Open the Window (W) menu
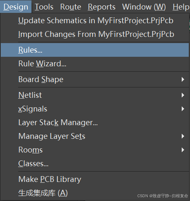Image resolution: width=190 pixels, height=201 pixels. coord(144,7)
